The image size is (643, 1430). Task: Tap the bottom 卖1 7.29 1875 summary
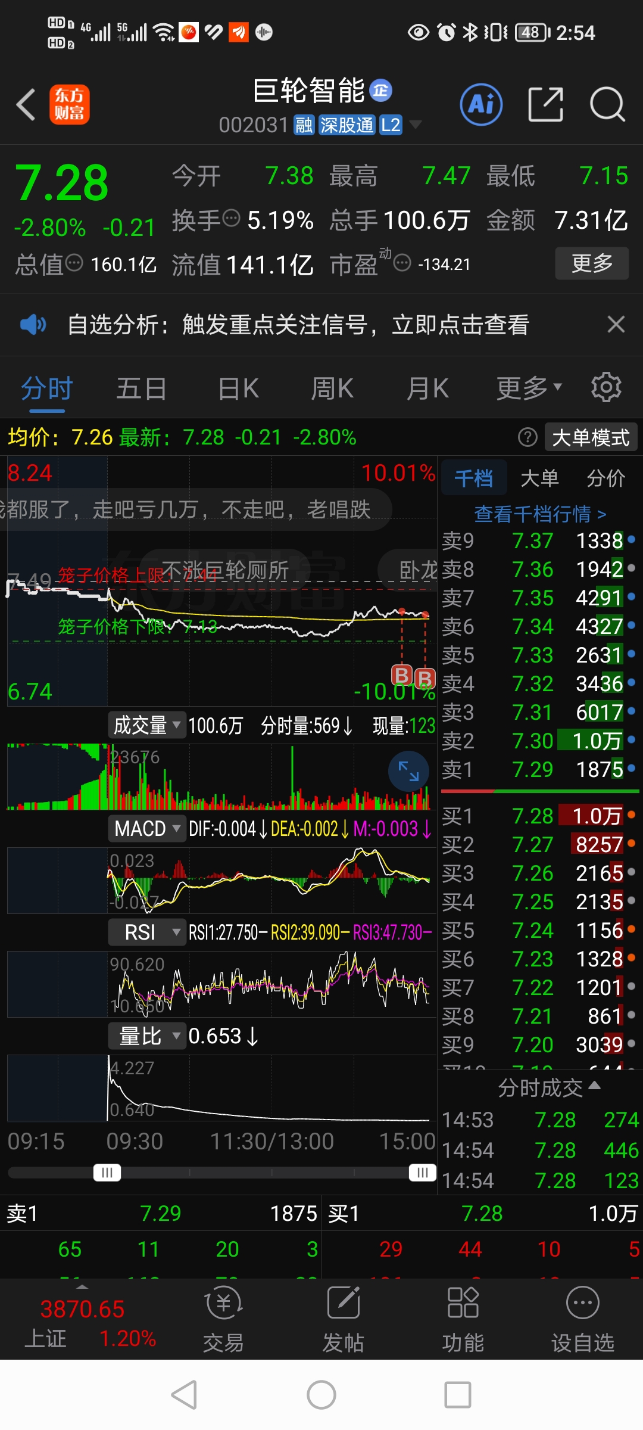(x=161, y=1213)
